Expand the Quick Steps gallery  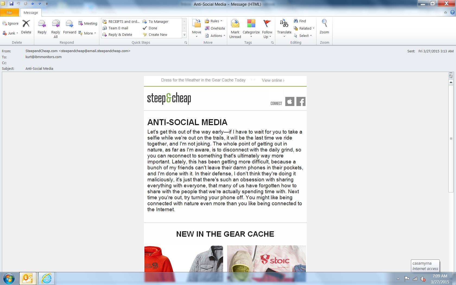[184, 35]
